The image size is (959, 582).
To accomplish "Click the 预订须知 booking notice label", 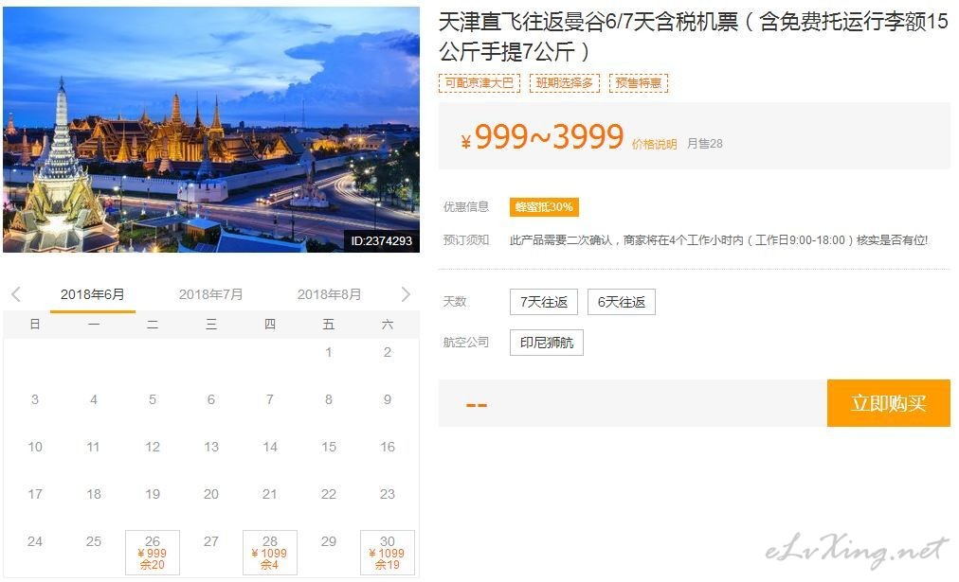I will [x=466, y=240].
